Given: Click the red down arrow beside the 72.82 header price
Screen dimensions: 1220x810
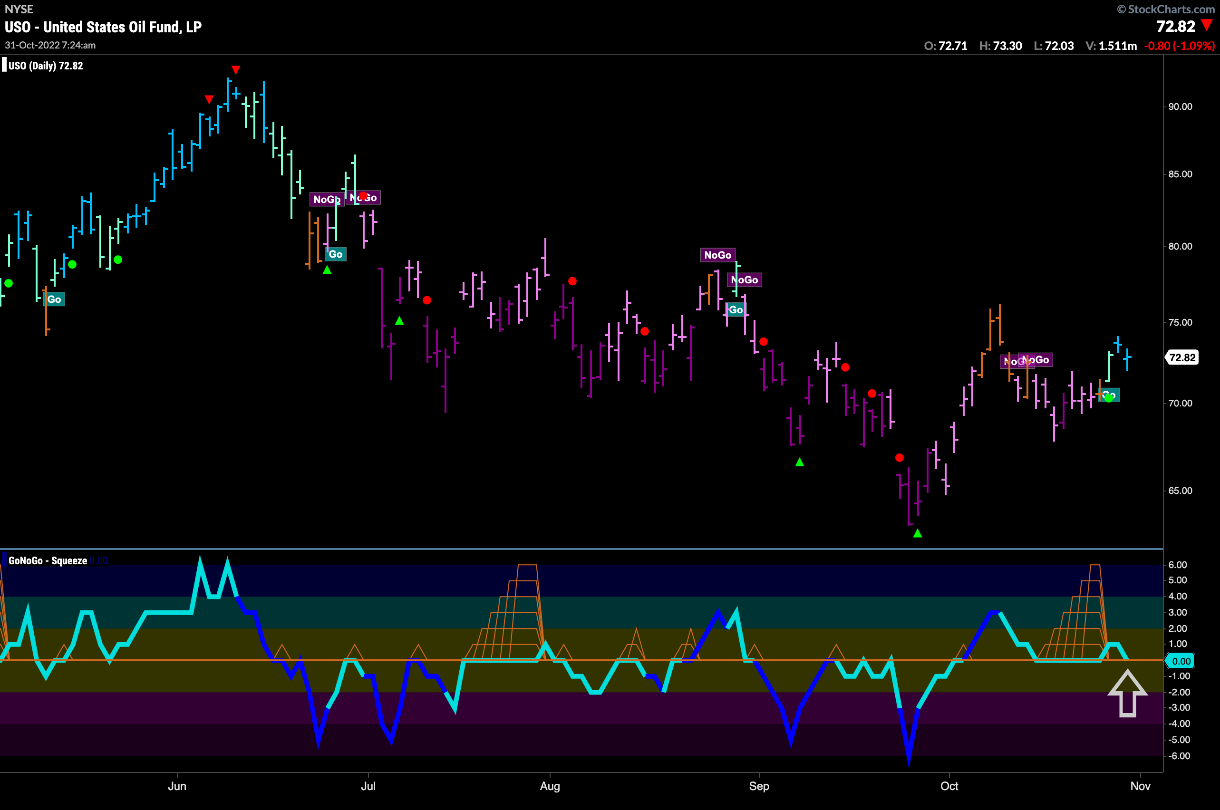Looking at the screenshot, I should click(x=1207, y=24).
